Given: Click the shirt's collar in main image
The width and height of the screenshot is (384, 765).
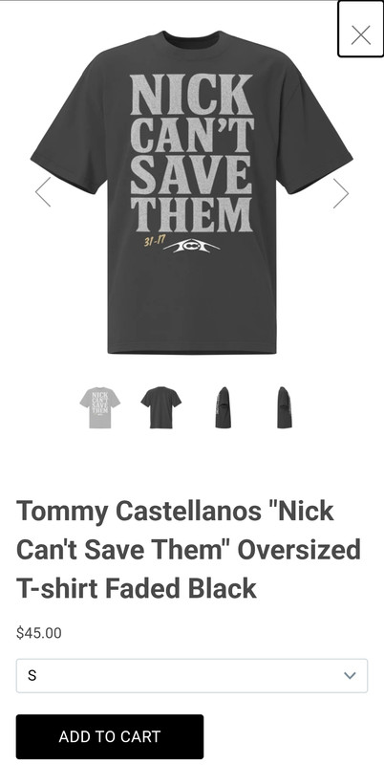Looking at the screenshot, I should click(191, 38).
